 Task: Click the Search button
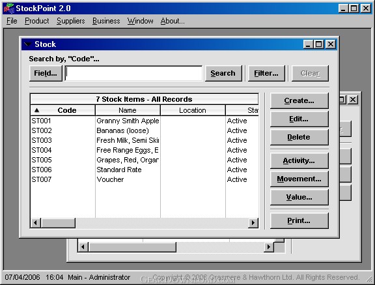[x=223, y=73]
